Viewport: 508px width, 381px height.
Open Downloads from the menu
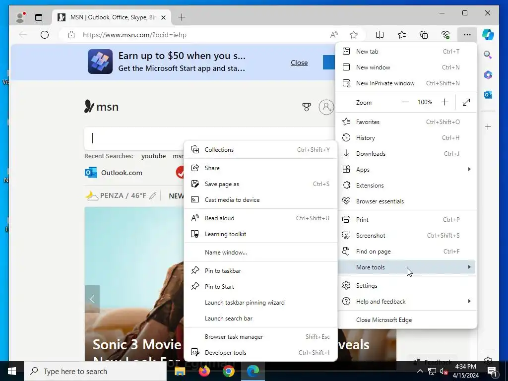[x=407, y=154]
